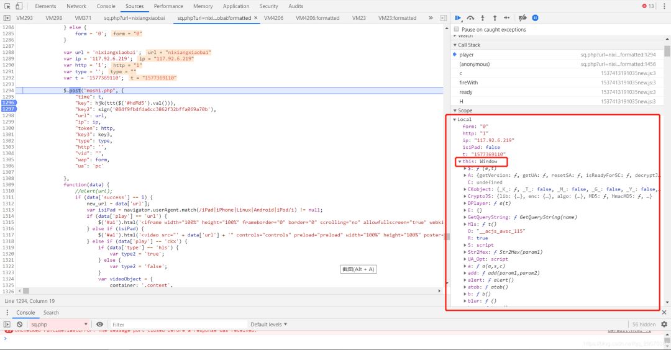
Task: Resume script execution in debugger
Action: [x=459, y=18]
